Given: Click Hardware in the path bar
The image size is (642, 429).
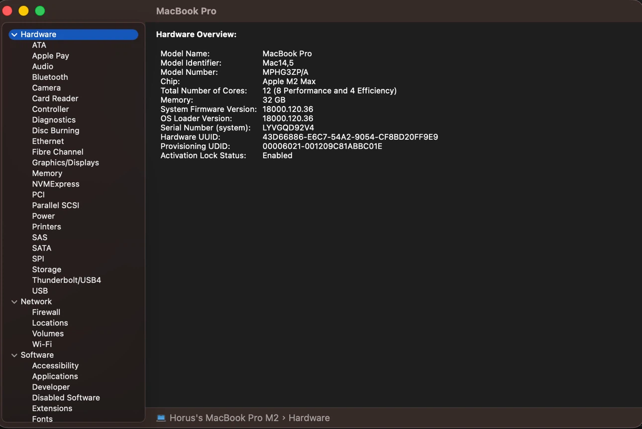Looking at the screenshot, I should coord(309,418).
